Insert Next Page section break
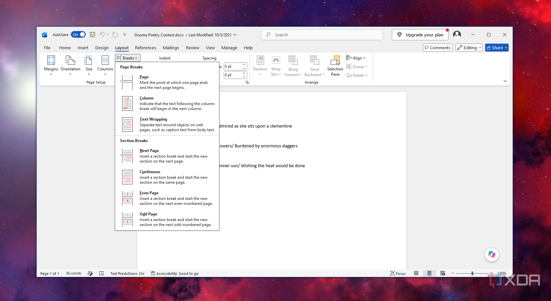The height and width of the screenshot is (301, 551). click(x=167, y=156)
